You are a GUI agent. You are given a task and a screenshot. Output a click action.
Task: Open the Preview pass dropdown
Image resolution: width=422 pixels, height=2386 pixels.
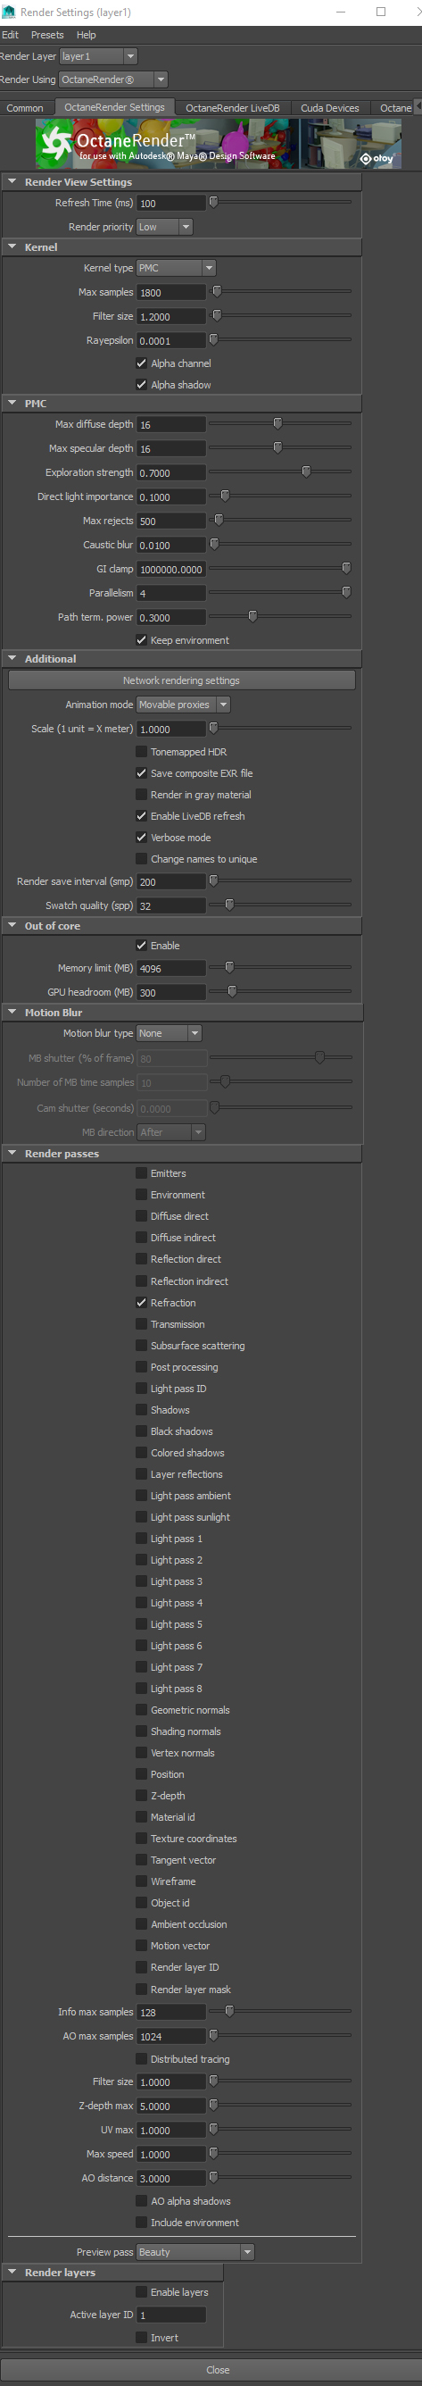point(195,2252)
